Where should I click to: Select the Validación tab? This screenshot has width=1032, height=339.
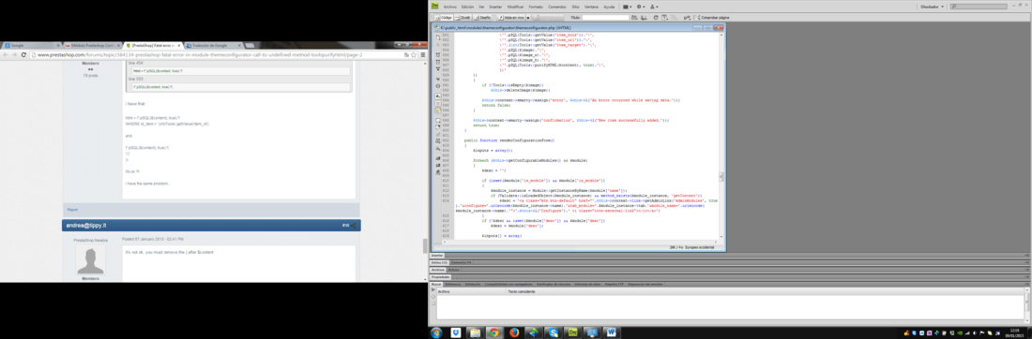[473, 285]
